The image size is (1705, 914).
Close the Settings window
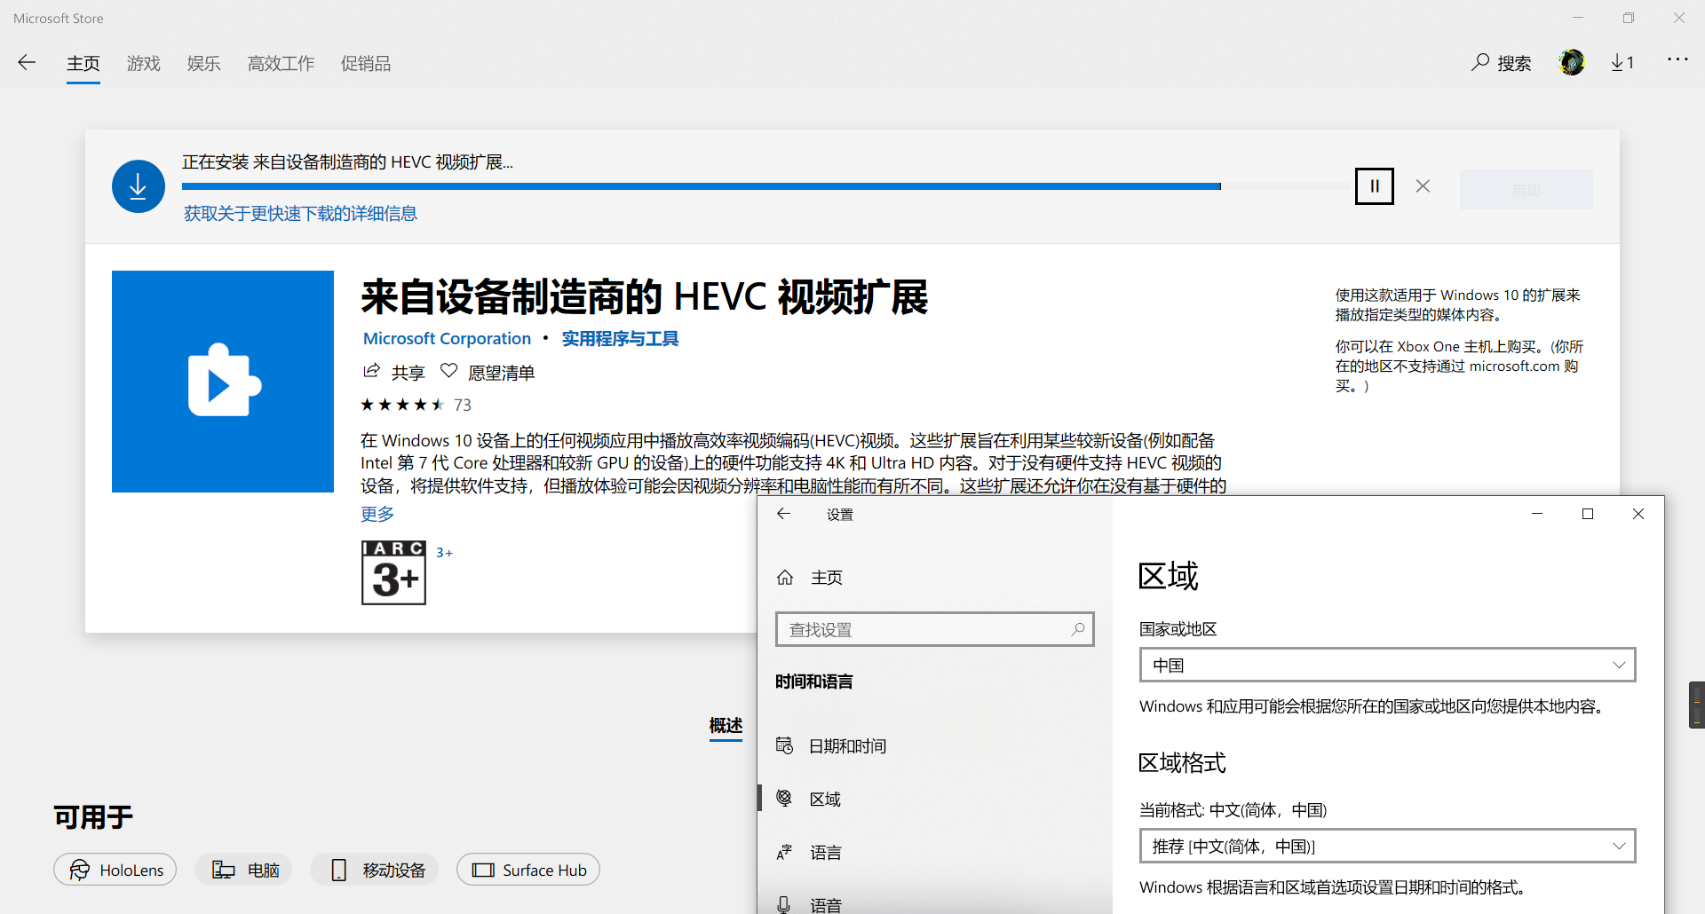[1638, 514]
